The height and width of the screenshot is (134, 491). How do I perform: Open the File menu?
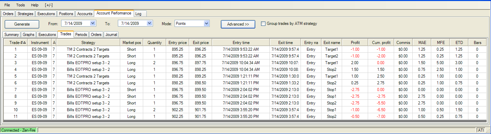pos(7,5)
